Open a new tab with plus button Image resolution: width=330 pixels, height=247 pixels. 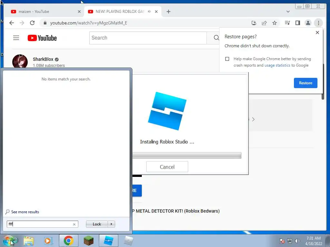click(x=168, y=12)
